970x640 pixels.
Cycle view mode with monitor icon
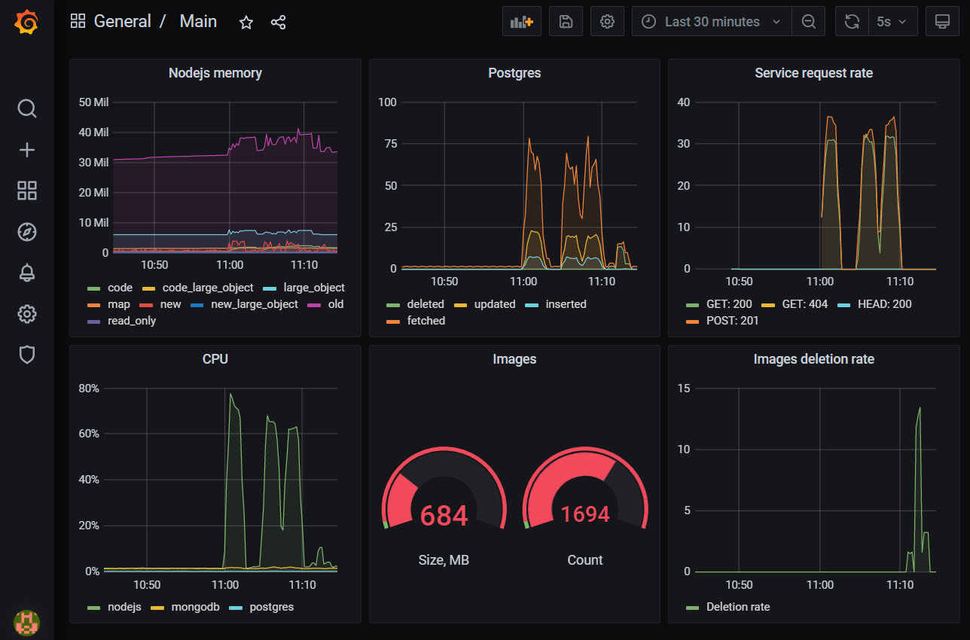(942, 22)
